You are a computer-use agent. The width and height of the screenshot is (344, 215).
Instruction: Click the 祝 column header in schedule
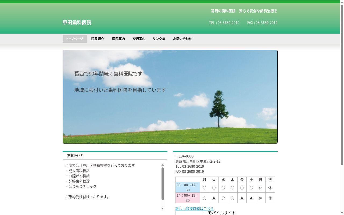(270, 180)
